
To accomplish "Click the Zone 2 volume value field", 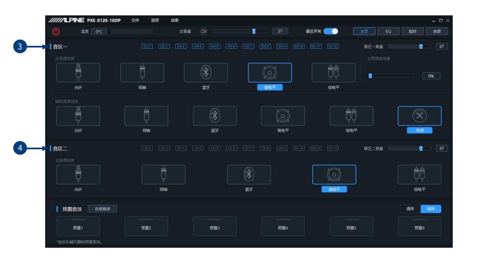I will pyautogui.click(x=442, y=148).
